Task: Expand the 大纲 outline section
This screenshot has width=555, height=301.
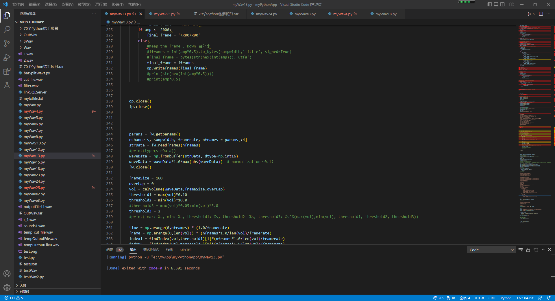Action: pyautogui.click(x=23, y=285)
